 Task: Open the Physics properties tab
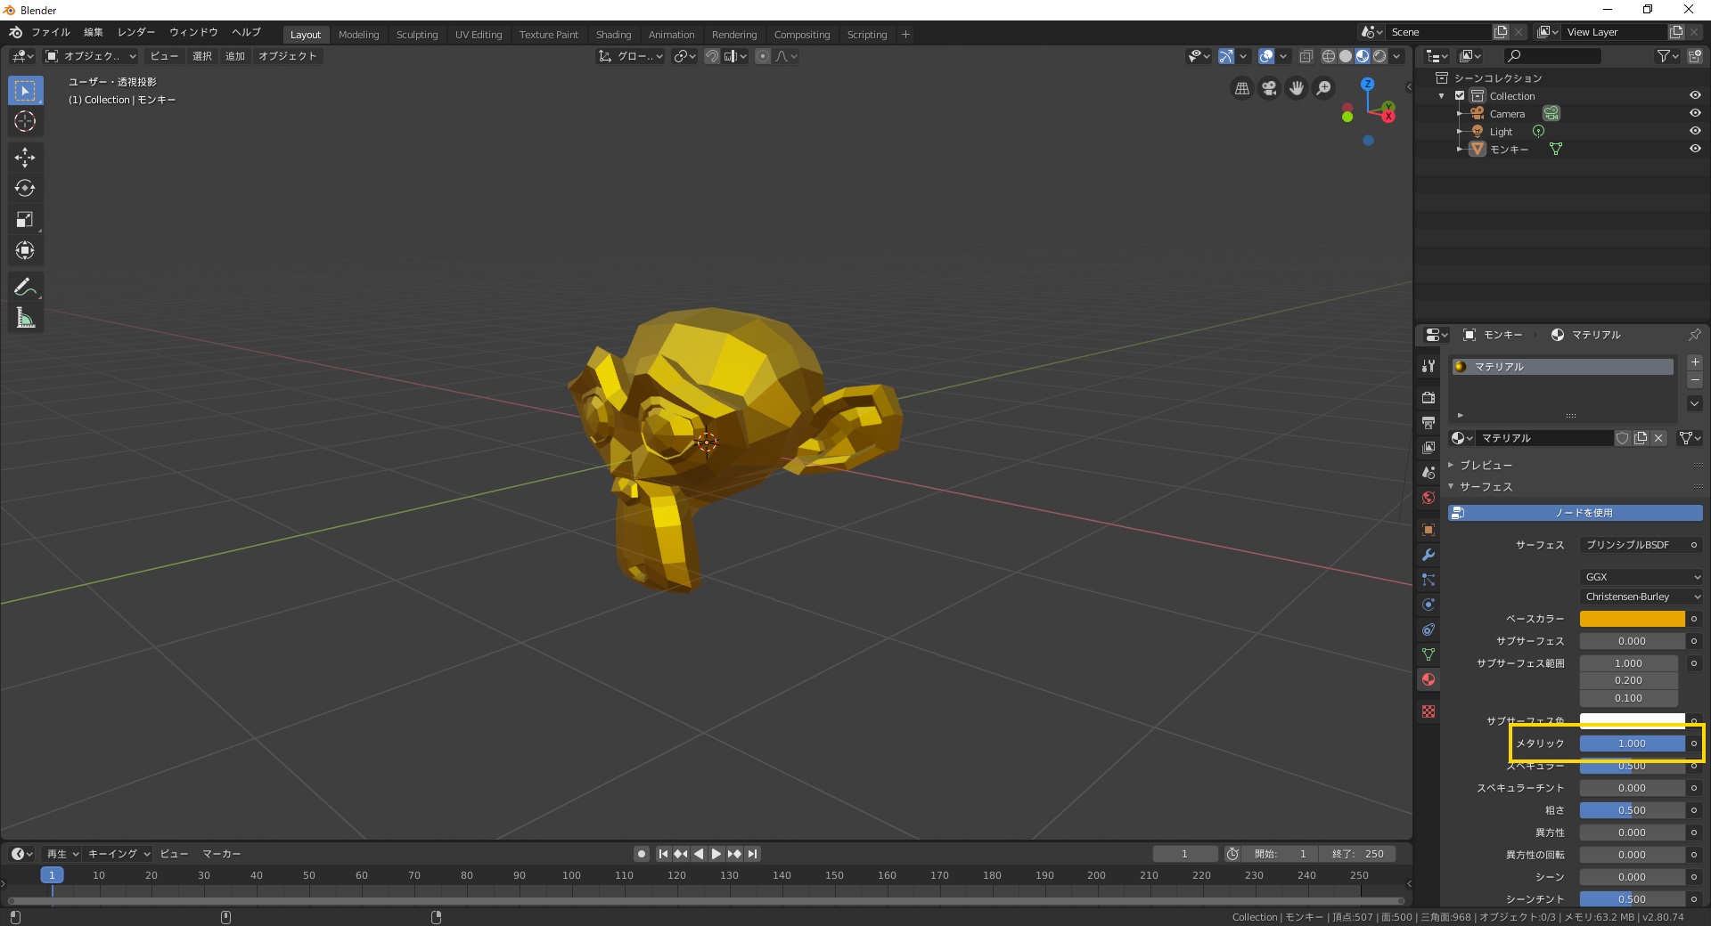(1429, 605)
